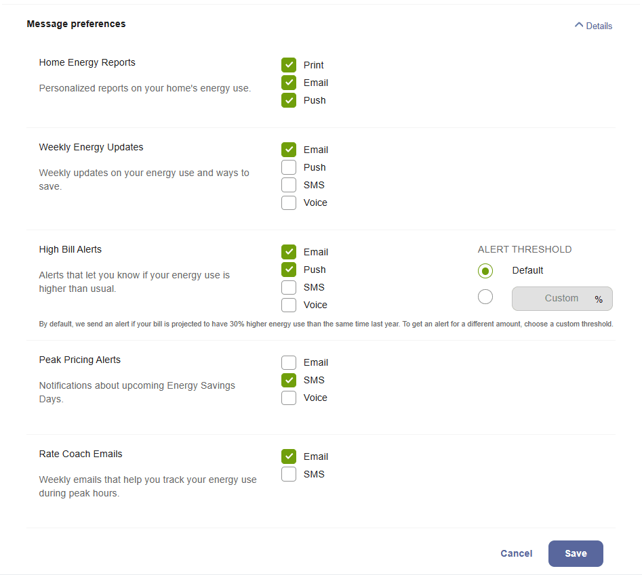Disable Email for High Bill Alerts
This screenshot has height=575, width=642.
click(289, 252)
